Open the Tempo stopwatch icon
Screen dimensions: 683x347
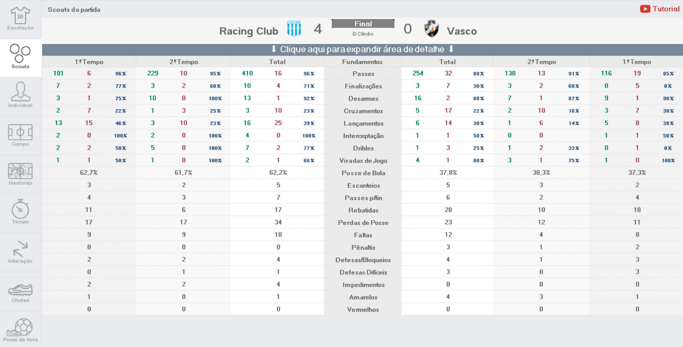tap(20, 209)
